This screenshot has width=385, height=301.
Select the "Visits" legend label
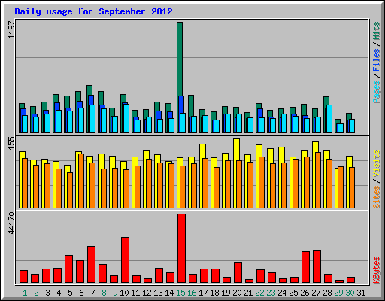point(376,163)
